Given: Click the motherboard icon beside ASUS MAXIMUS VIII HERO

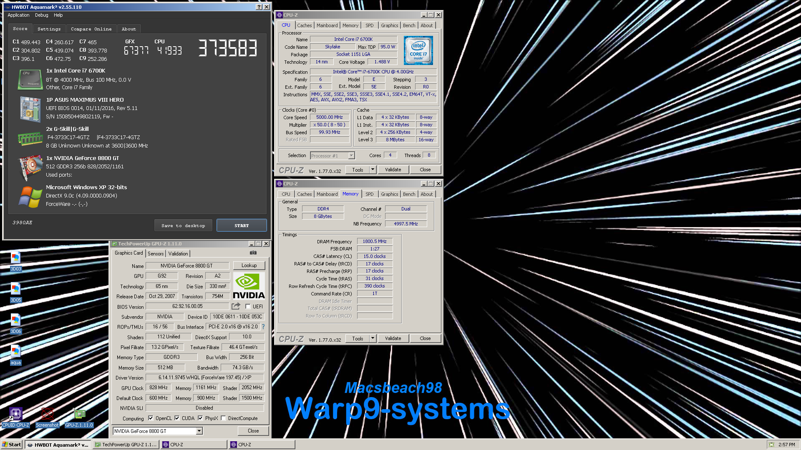Looking at the screenshot, I should click(30, 109).
